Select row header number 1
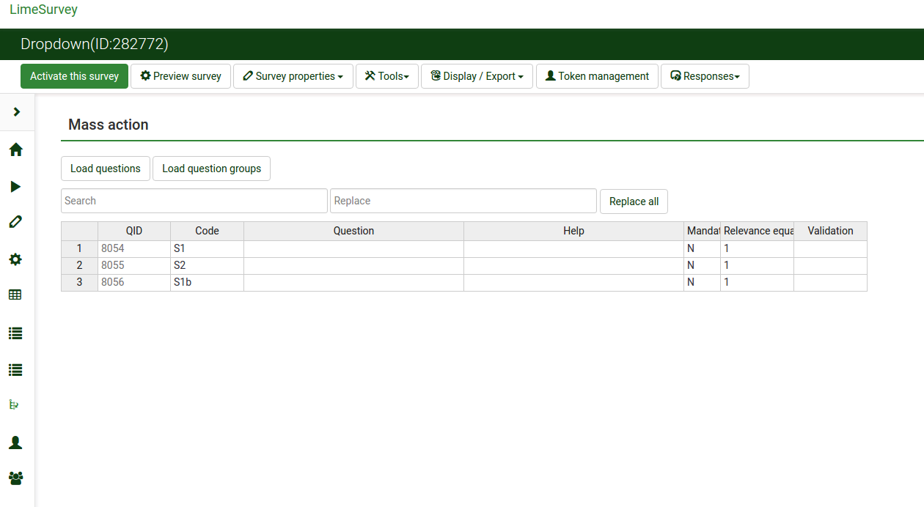Screen dimensions: 924x507 (79, 249)
